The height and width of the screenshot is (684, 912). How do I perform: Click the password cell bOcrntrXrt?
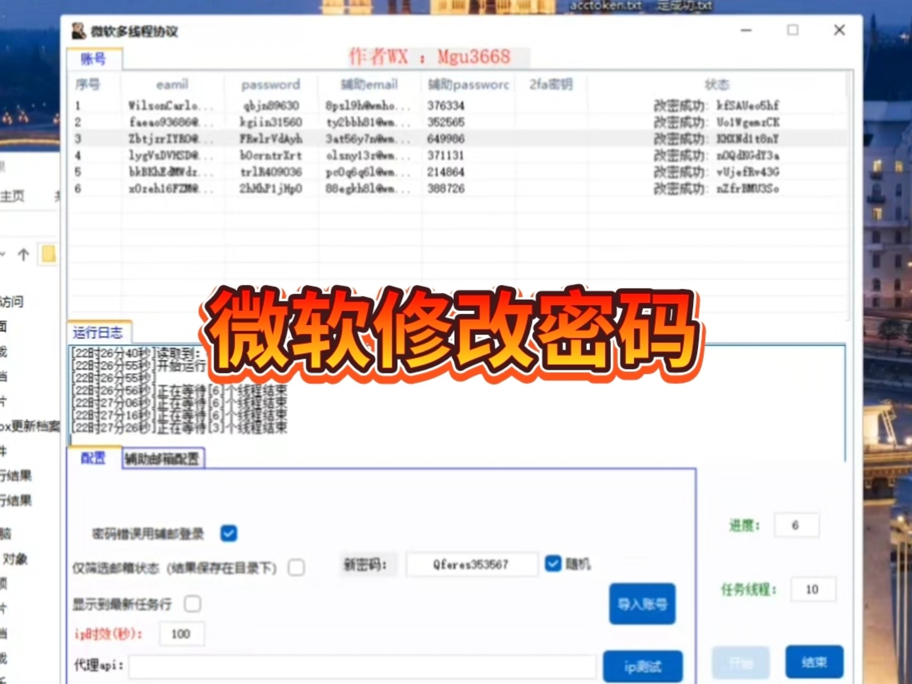point(271,155)
